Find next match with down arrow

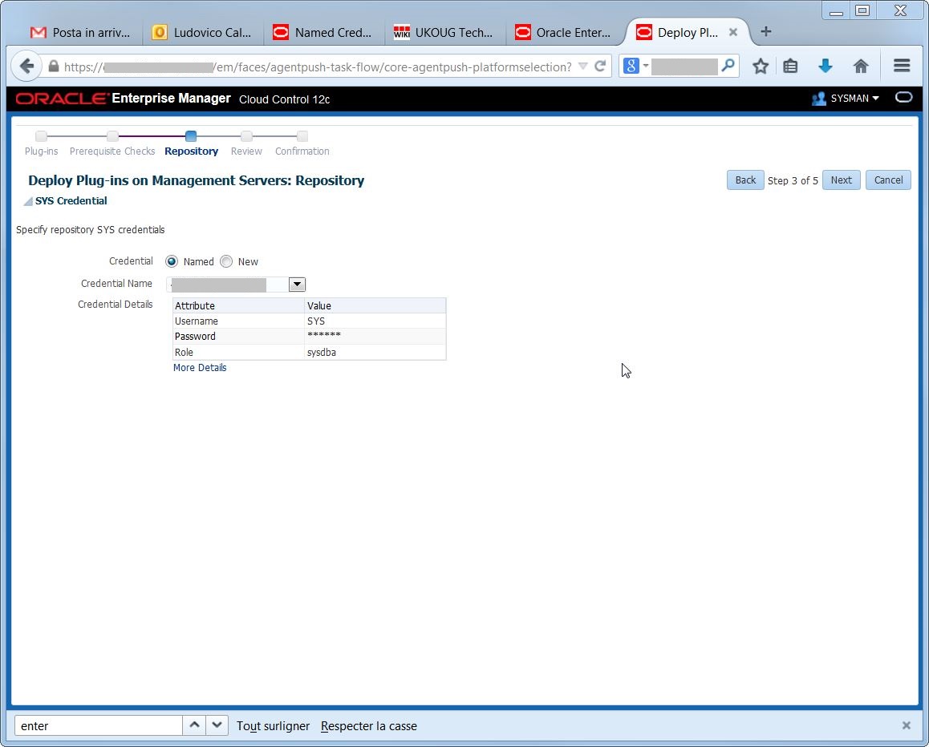coord(217,725)
